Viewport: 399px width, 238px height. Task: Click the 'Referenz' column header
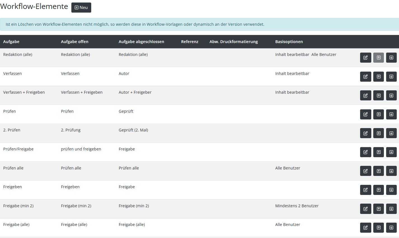(190, 42)
